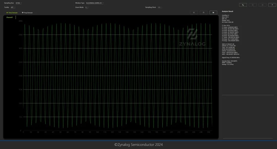Click the Signal Freq value in results
The image size is (277, 149).
click(231, 58)
